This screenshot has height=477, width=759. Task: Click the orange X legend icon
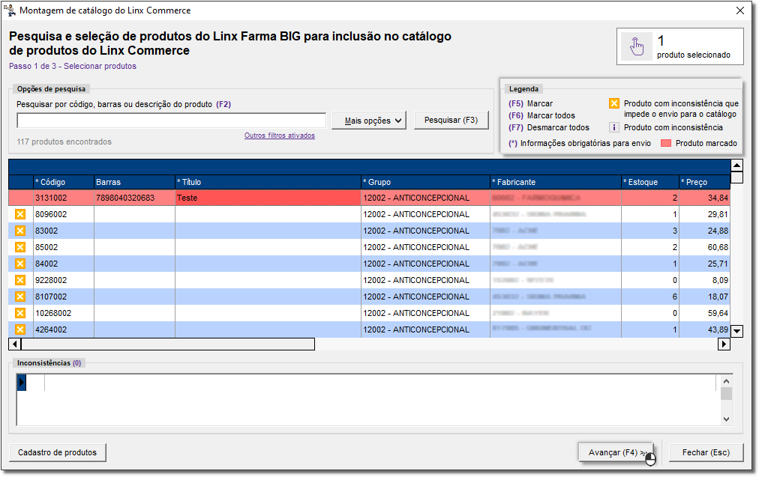pos(613,103)
